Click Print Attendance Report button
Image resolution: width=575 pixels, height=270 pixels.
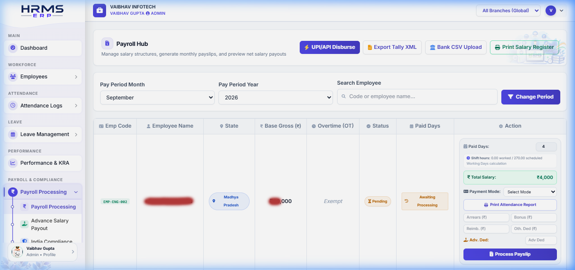coord(510,205)
